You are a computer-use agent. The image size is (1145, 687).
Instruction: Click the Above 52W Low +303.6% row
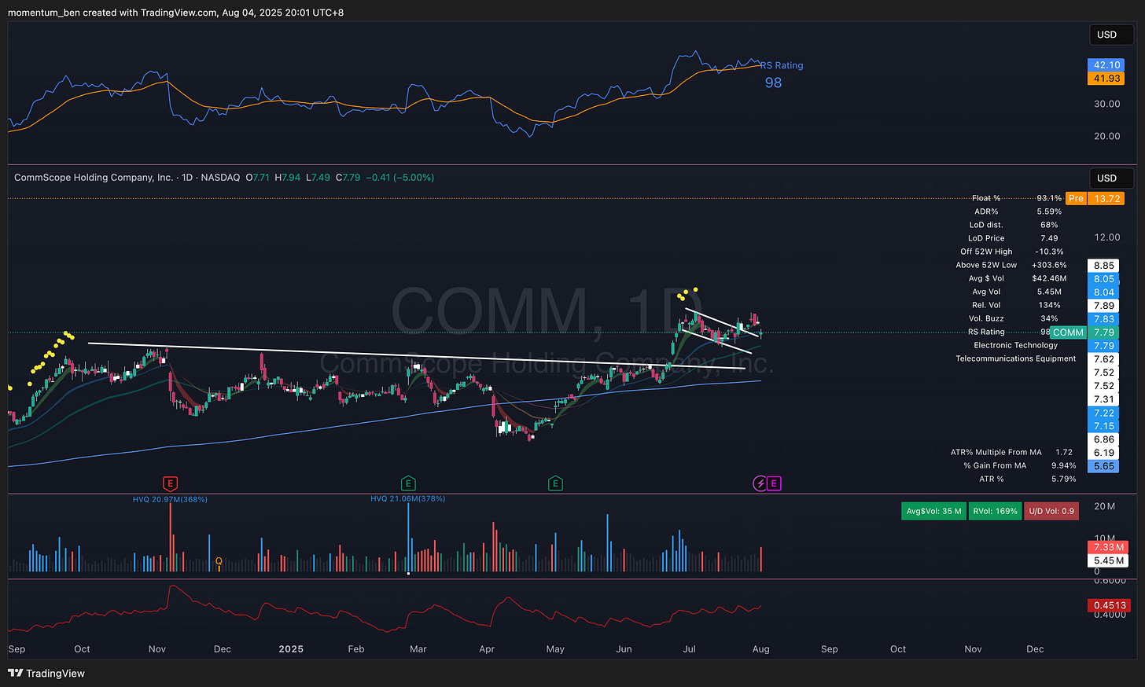click(1011, 265)
